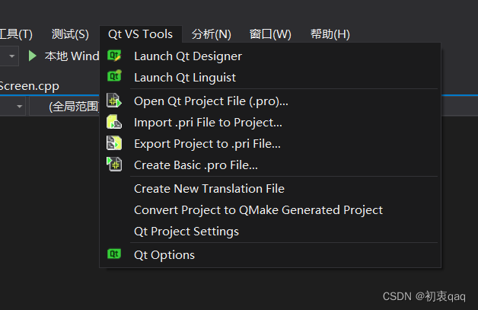Open Qt Project Settings

(270, 232)
